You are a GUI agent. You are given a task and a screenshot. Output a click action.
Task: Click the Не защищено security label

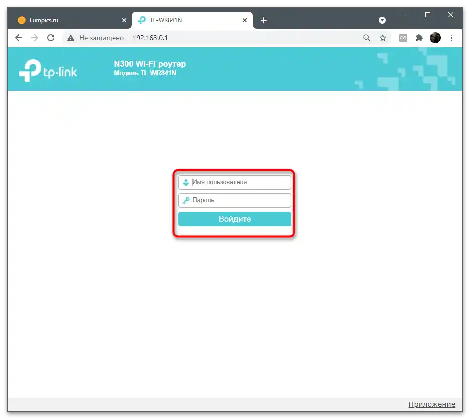click(x=101, y=38)
